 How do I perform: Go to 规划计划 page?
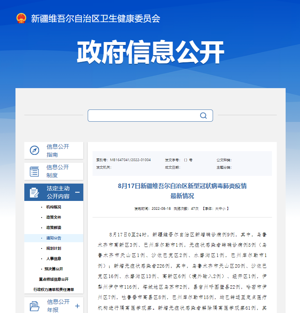54,248
